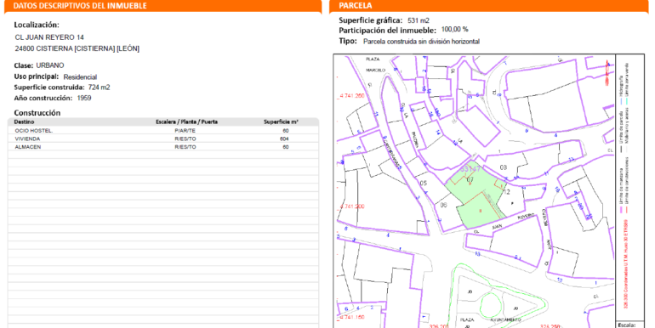The height and width of the screenshot is (328, 655).
Task: Select the 'VIVIENDA' table row
Action: click(163, 139)
